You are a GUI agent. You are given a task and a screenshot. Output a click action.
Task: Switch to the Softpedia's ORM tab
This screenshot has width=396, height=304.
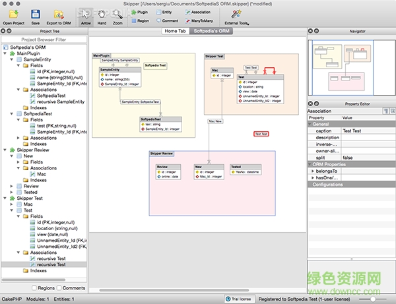tap(211, 31)
